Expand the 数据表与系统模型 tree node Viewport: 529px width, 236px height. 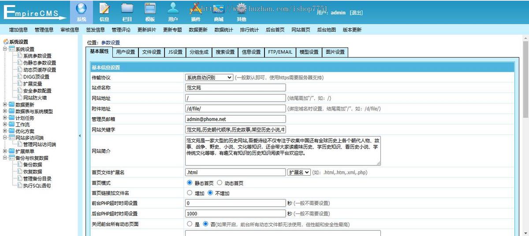(5, 111)
